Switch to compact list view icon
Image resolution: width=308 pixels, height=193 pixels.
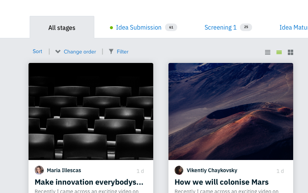(x=268, y=52)
